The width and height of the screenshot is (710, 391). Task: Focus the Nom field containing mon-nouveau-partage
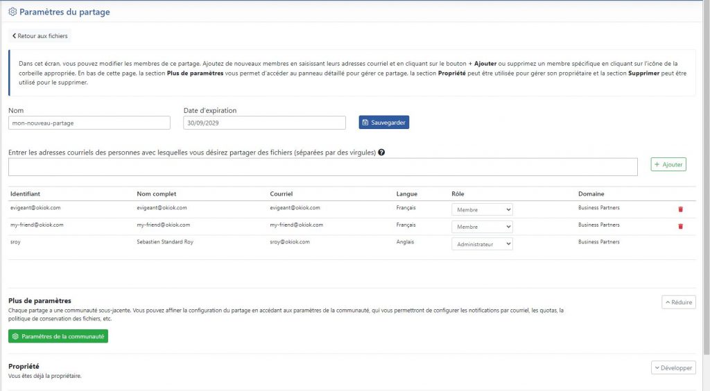coord(89,123)
